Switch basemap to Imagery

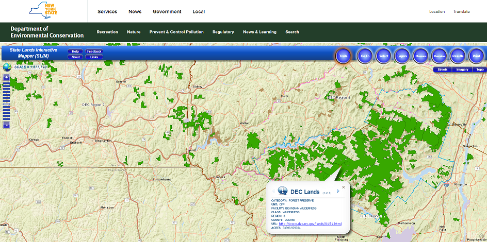coord(462,70)
